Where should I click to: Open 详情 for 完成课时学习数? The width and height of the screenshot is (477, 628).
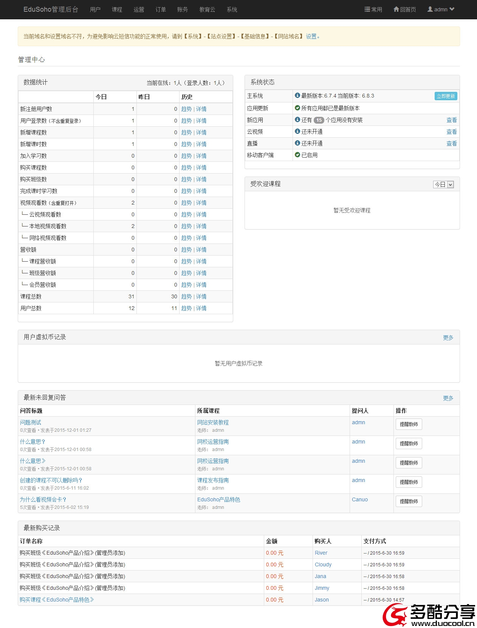pos(201,191)
